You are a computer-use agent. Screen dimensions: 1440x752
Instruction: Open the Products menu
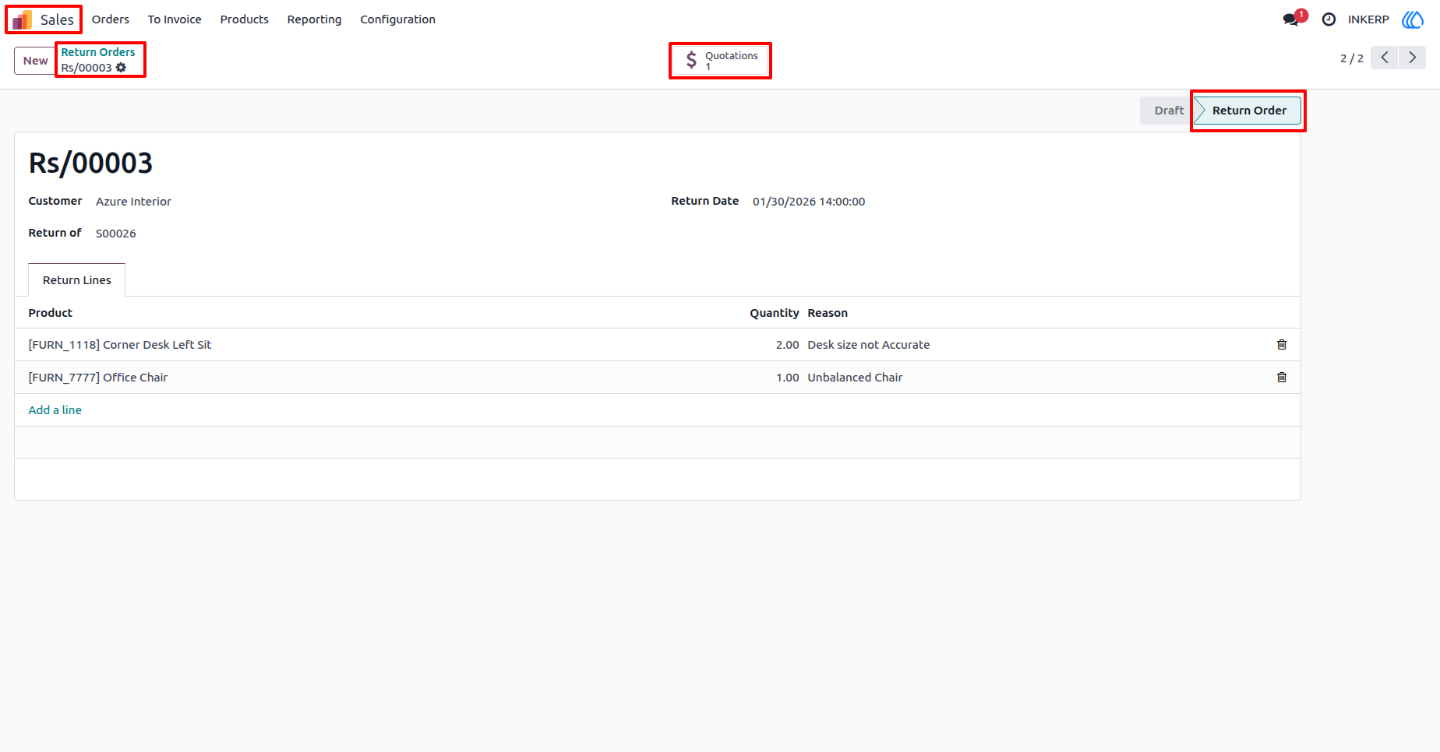click(245, 19)
